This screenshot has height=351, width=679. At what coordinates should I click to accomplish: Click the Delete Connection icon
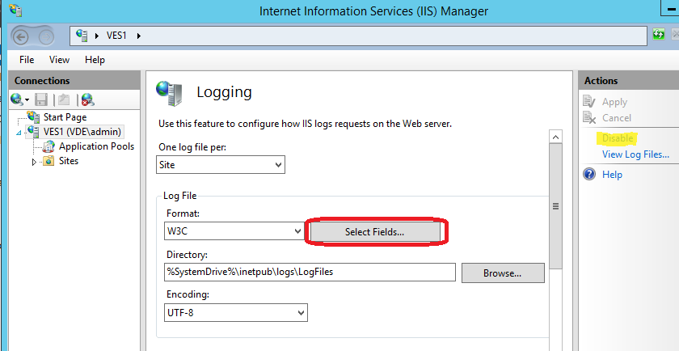pyautogui.click(x=88, y=99)
